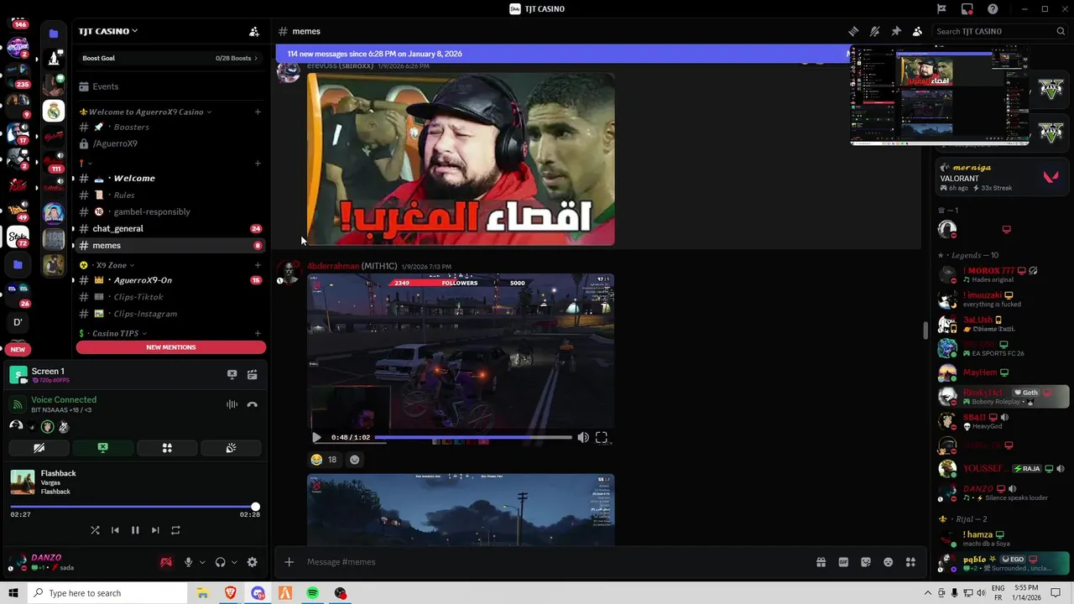Stop streaming icon beside Screen 1
This screenshot has width=1074, height=604.
[x=232, y=375]
